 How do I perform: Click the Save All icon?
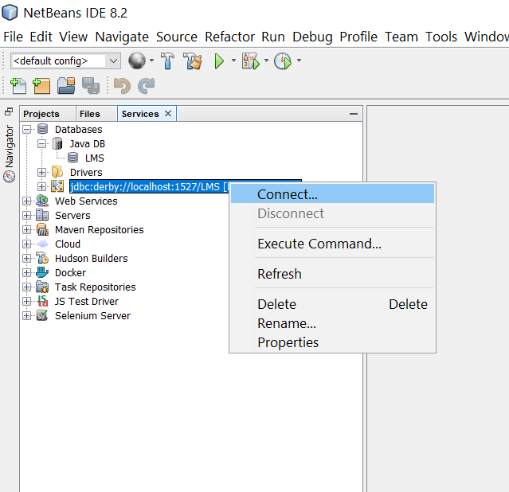tap(91, 86)
